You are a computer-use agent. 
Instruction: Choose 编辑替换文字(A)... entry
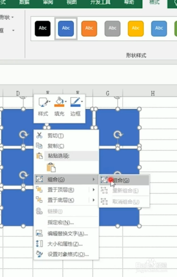[66, 234]
